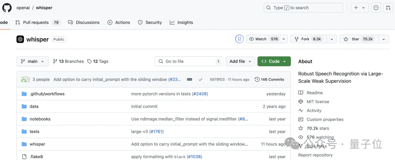Screen dimensions: 395x160
Task: Expand the Add file menu
Action: [x=240, y=62]
